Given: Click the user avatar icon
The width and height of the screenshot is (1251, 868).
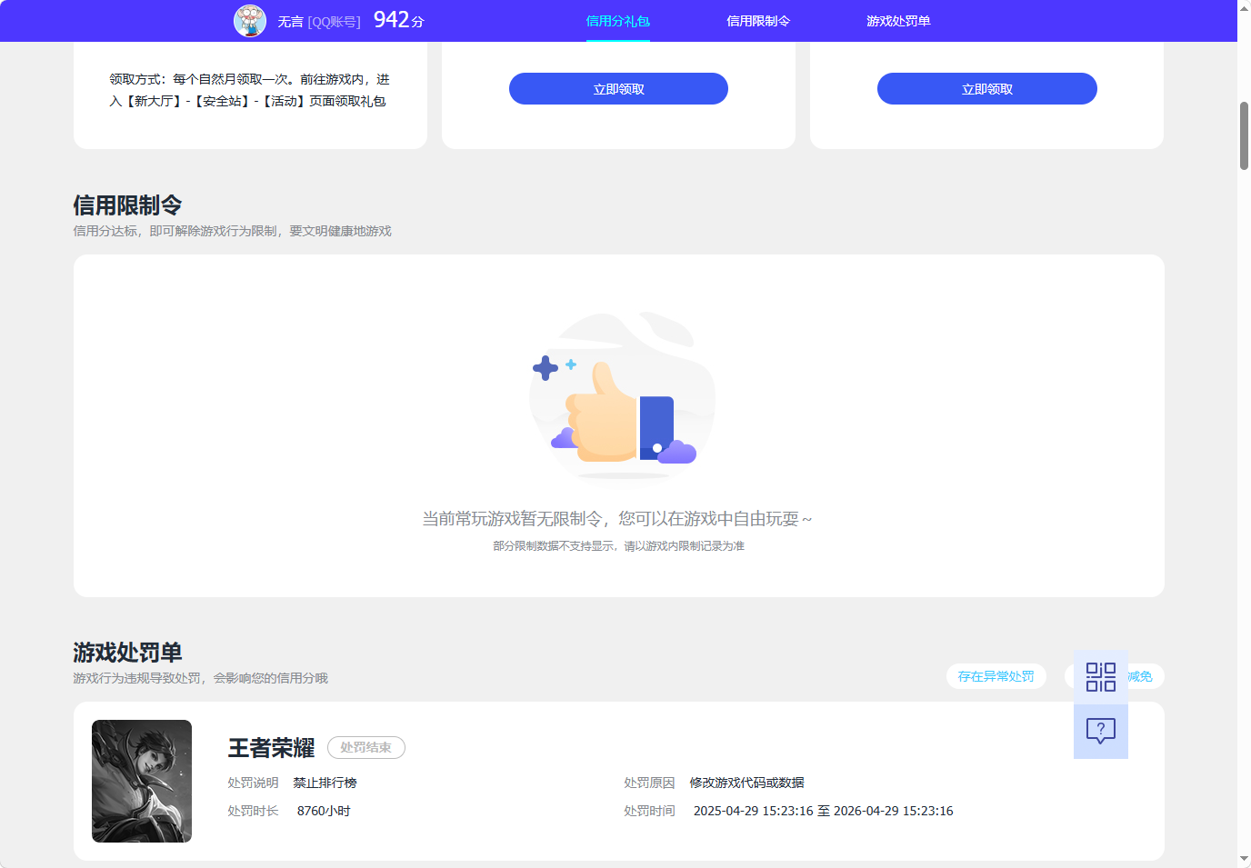Looking at the screenshot, I should [250, 21].
